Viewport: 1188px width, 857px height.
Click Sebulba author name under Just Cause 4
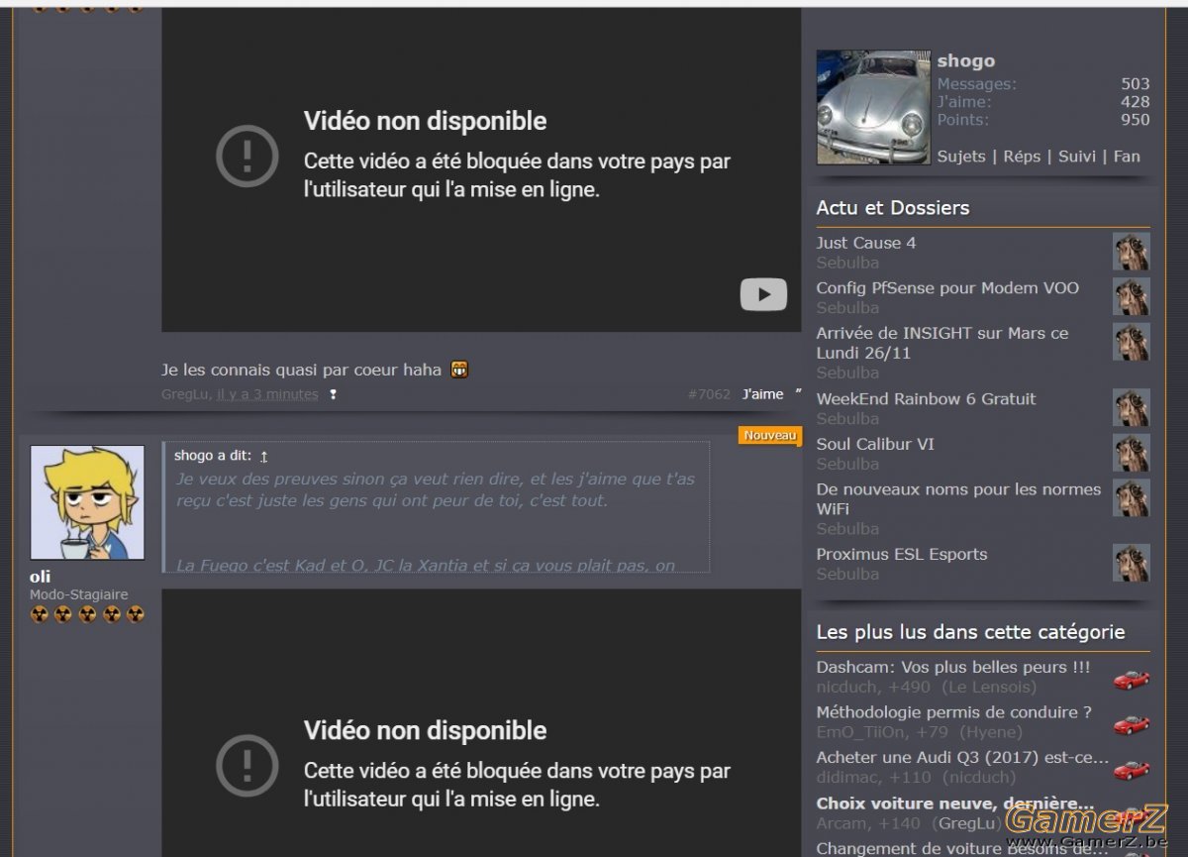pyautogui.click(x=847, y=263)
